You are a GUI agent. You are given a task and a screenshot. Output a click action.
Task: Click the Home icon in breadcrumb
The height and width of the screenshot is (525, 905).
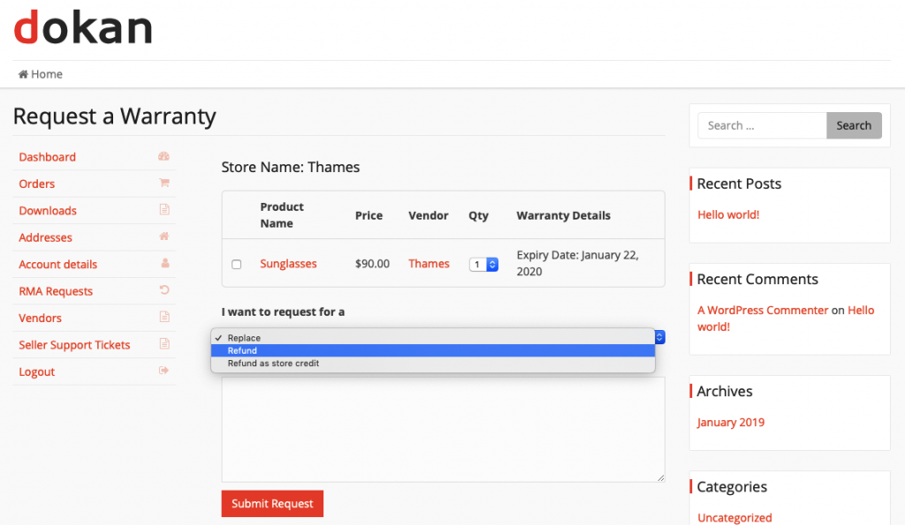click(x=23, y=74)
